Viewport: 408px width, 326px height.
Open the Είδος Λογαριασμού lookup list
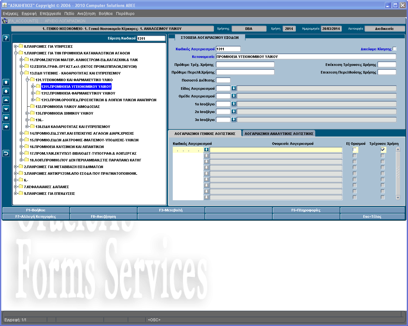234,88
